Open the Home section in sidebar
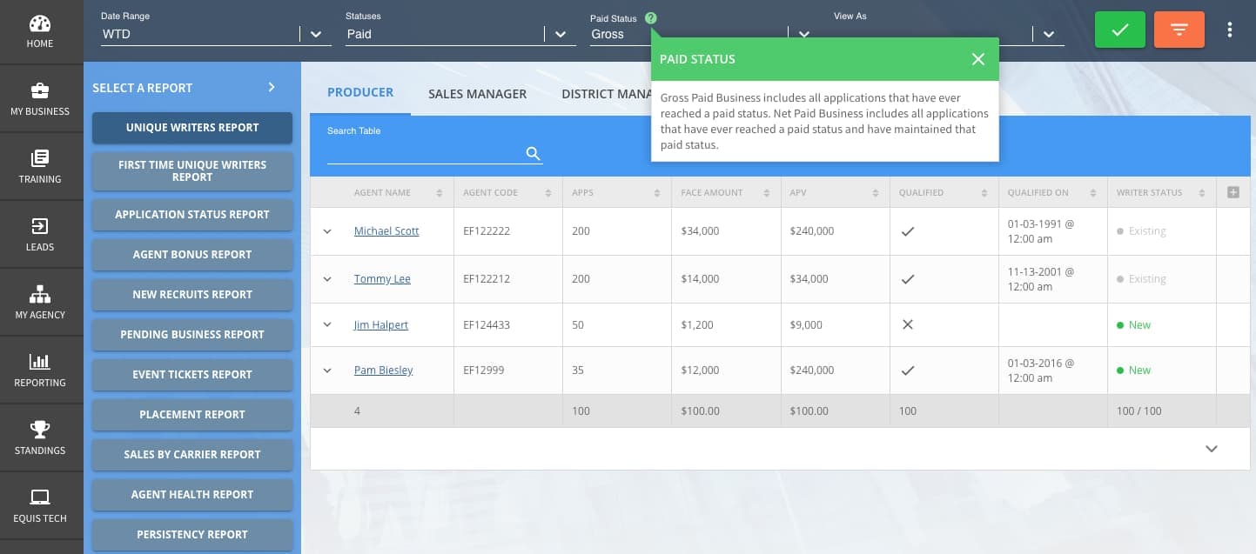 pyautogui.click(x=39, y=30)
